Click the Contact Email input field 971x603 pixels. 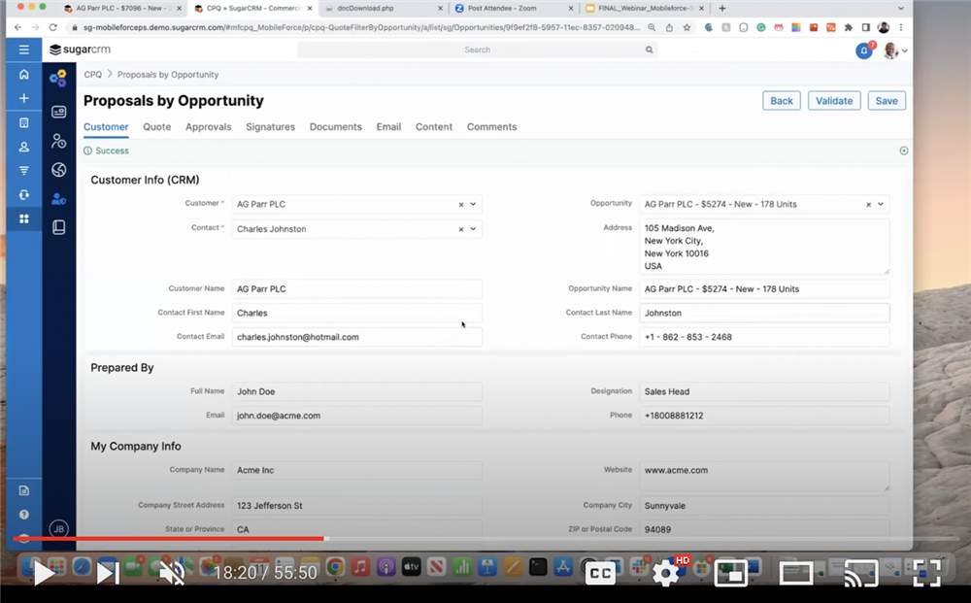(x=356, y=337)
